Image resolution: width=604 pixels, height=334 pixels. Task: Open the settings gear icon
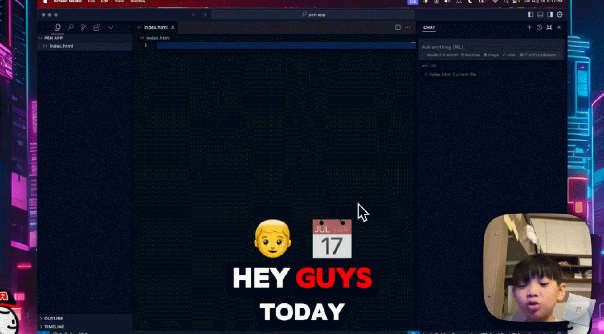(559, 15)
